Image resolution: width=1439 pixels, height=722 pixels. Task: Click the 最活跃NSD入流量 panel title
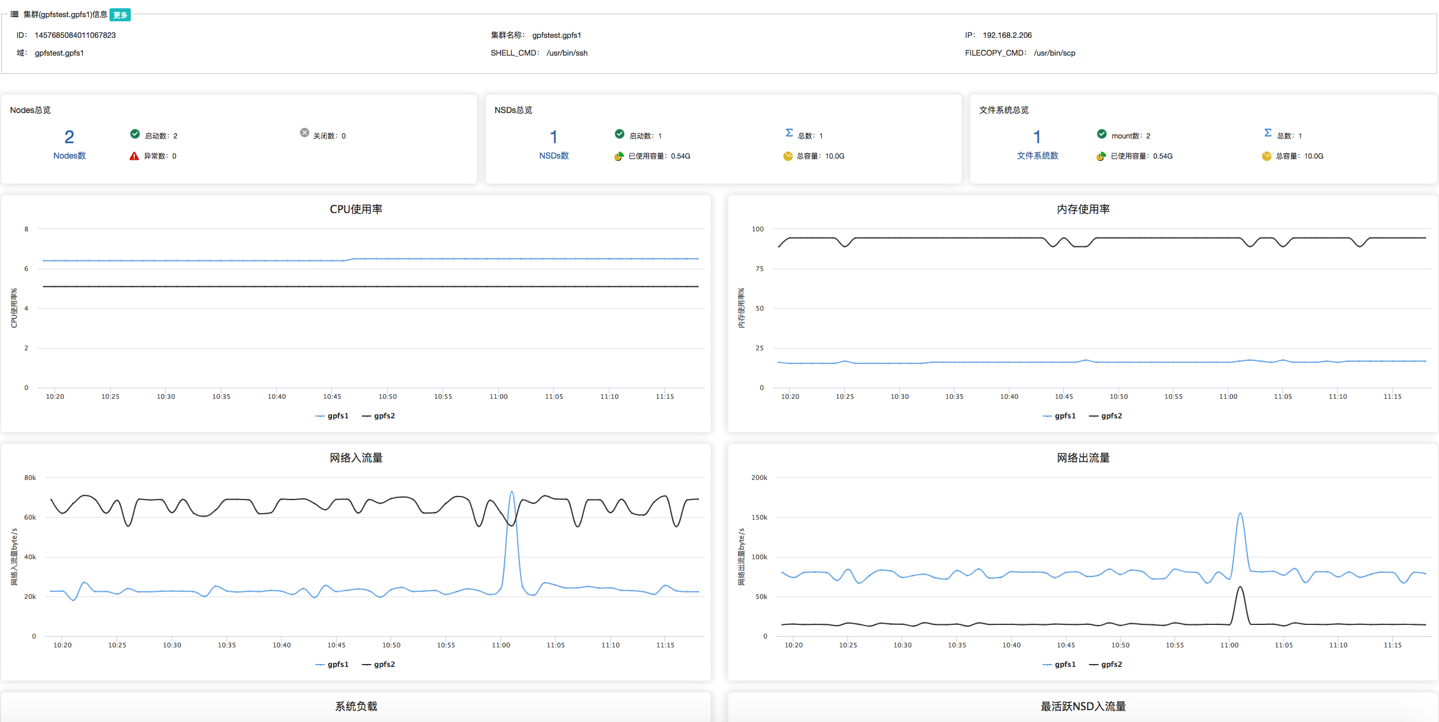pos(1083,707)
